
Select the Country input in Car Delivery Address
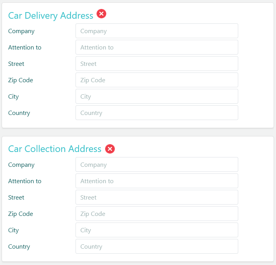[x=156, y=113]
